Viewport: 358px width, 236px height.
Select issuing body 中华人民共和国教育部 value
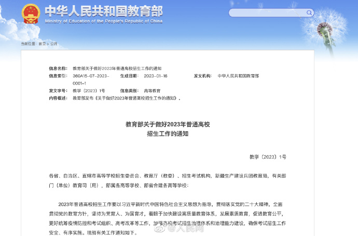point(238,76)
